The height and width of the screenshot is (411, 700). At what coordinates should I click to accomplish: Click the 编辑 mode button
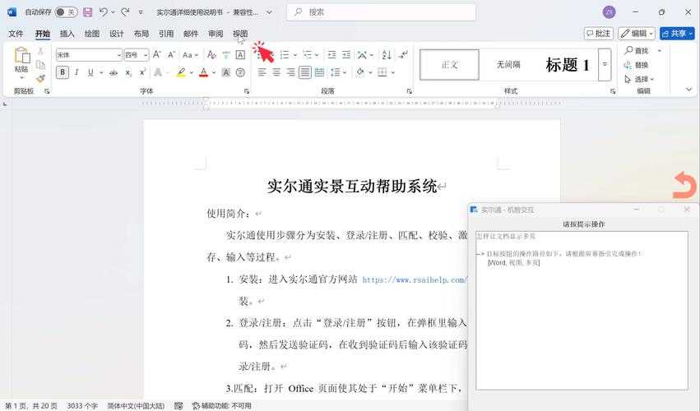637,34
